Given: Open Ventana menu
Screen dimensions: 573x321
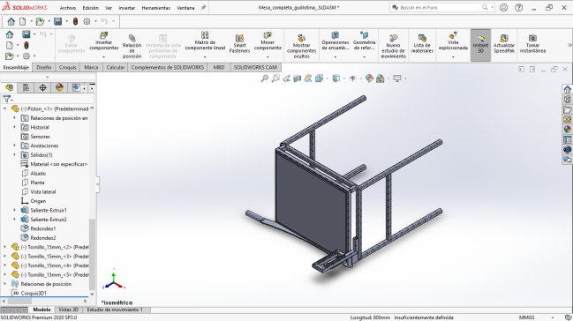Looking at the screenshot, I should point(185,8).
